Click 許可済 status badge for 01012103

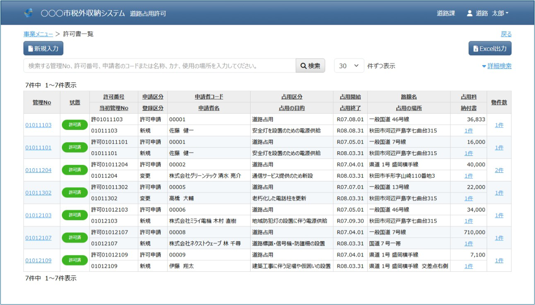point(75,215)
